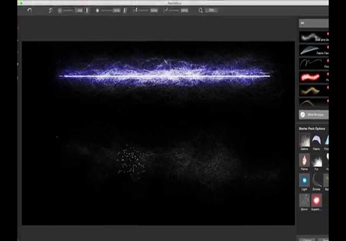This screenshot has height=241, width=346.
Task: Toggle the pen pressure icon next to the opacity field
Action: pos(125,11)
